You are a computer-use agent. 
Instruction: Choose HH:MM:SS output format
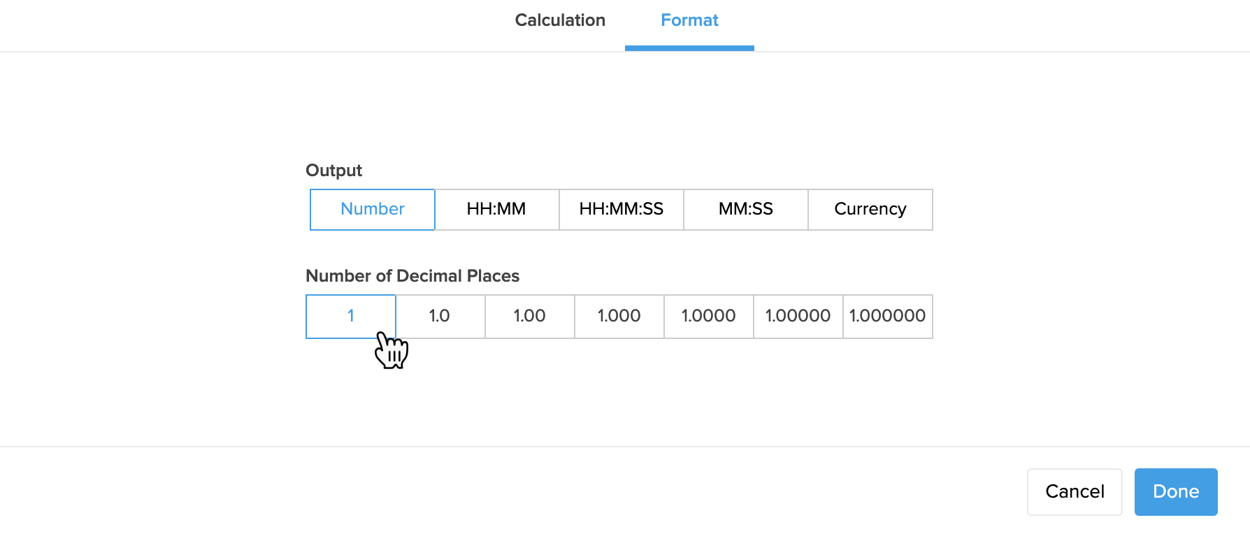click(x=621, y=209)
